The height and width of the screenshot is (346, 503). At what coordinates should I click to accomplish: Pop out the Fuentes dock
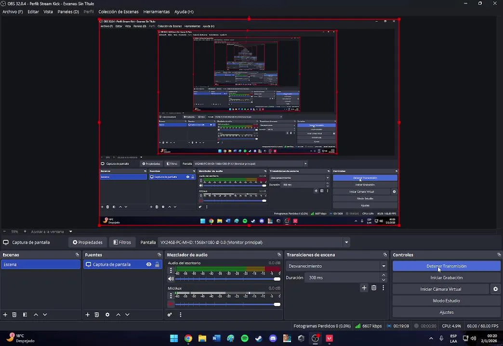coord(159,255)
